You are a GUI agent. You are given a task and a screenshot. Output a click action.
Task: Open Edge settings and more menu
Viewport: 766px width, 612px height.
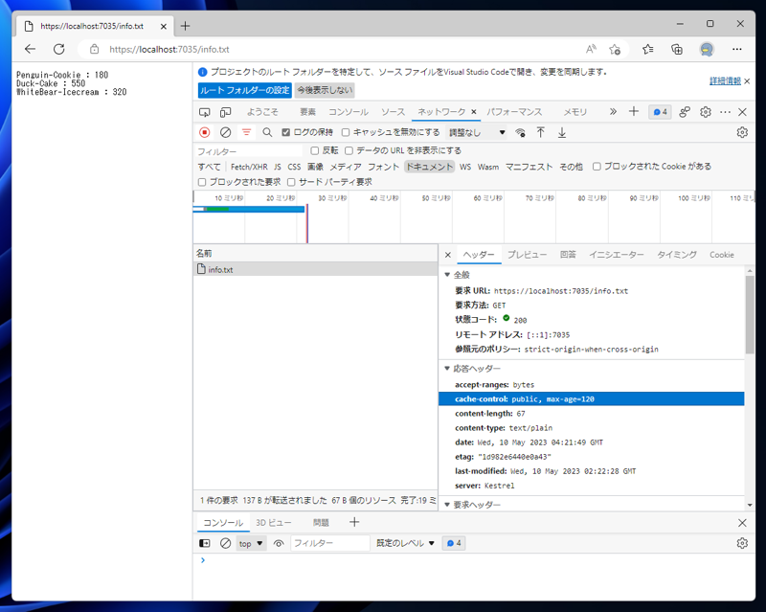[x=736, y=49]
